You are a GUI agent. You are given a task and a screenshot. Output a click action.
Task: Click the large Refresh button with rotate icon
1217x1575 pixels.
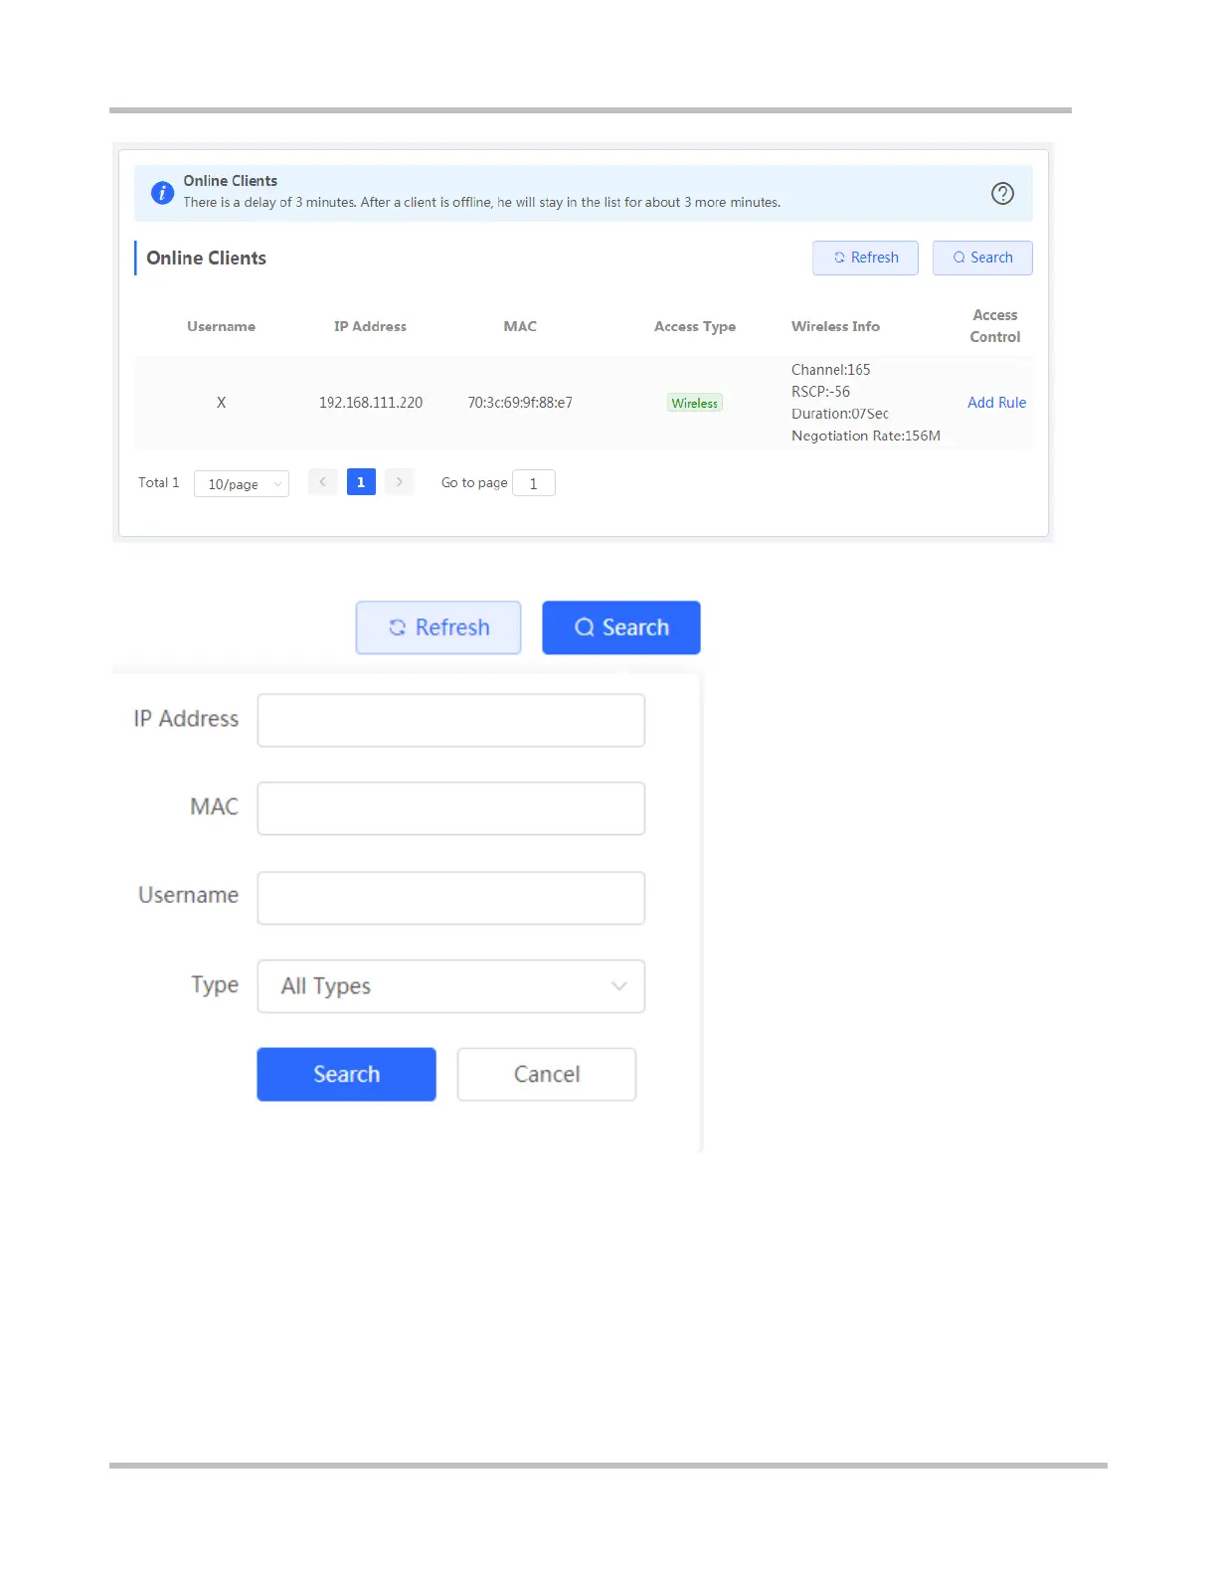[x=438, y=627]
